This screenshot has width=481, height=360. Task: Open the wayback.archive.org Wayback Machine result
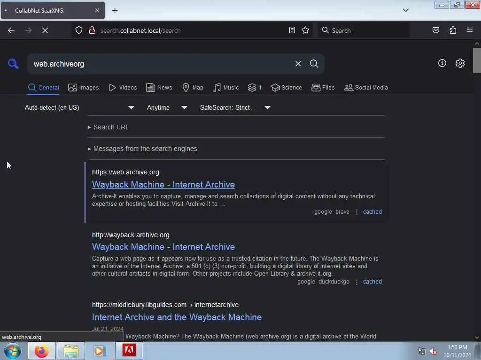point(163,247)
